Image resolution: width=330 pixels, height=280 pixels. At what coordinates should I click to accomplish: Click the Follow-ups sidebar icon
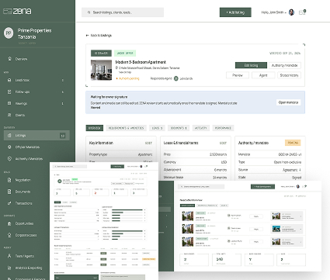pos(9,92)
